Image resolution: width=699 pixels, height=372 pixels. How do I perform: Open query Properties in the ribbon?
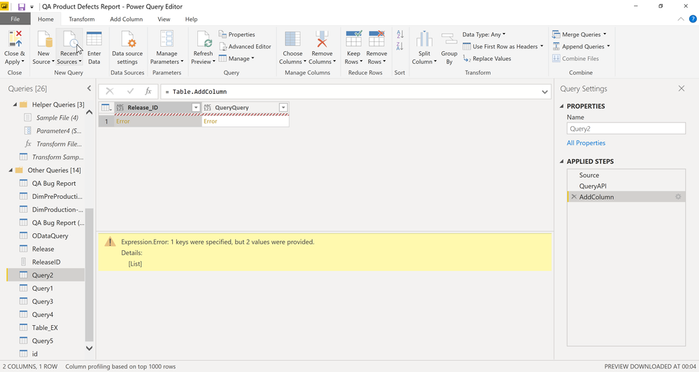236,34
